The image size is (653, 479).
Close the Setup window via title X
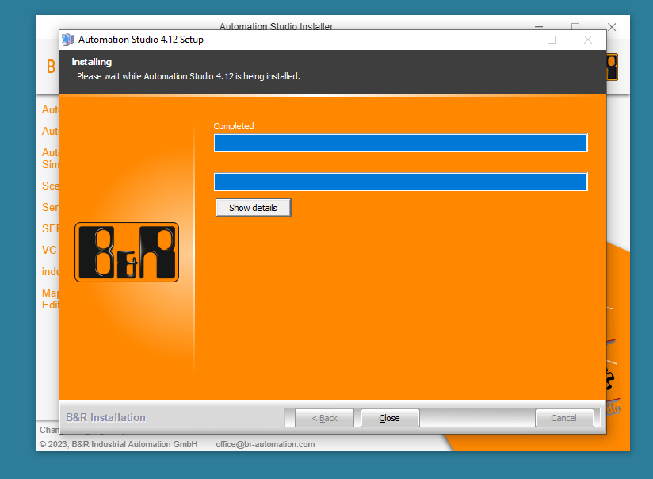[587, 40]
